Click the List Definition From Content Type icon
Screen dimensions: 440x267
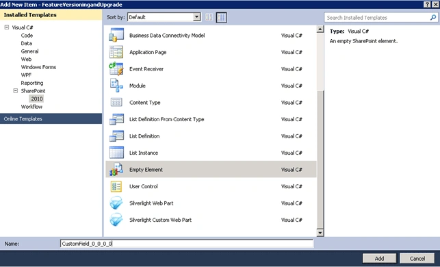(x=116, y=119)
